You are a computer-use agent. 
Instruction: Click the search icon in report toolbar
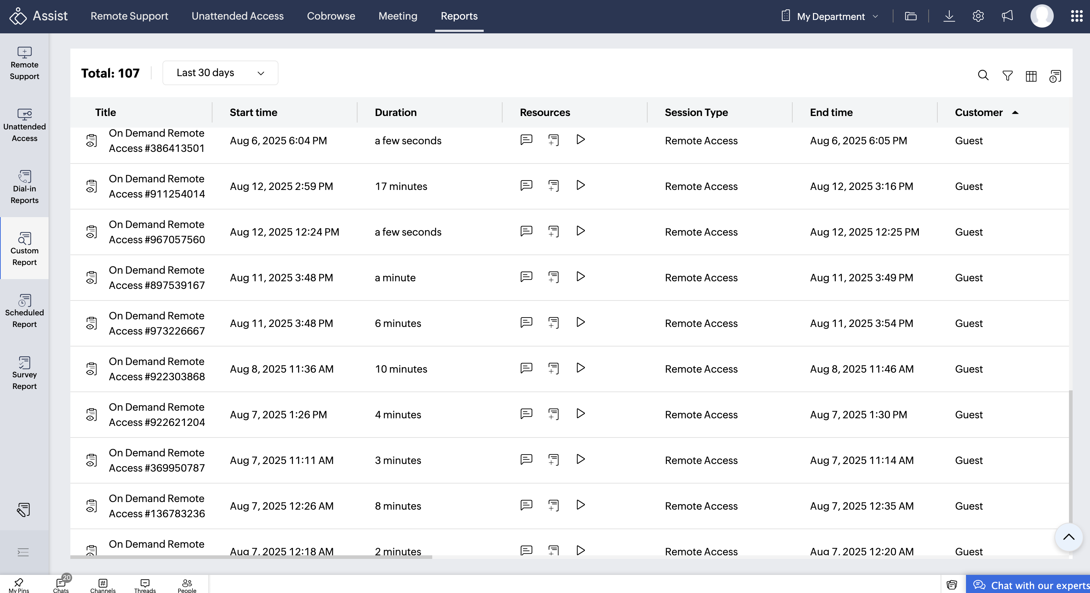click(x=983, y=76)
